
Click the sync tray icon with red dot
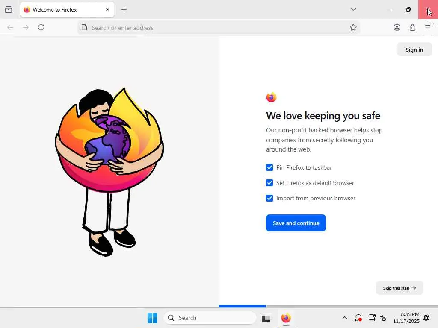358,318
